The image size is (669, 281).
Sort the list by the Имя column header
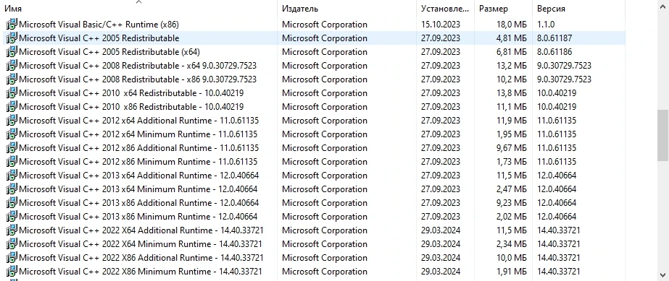tap(13, 9)
